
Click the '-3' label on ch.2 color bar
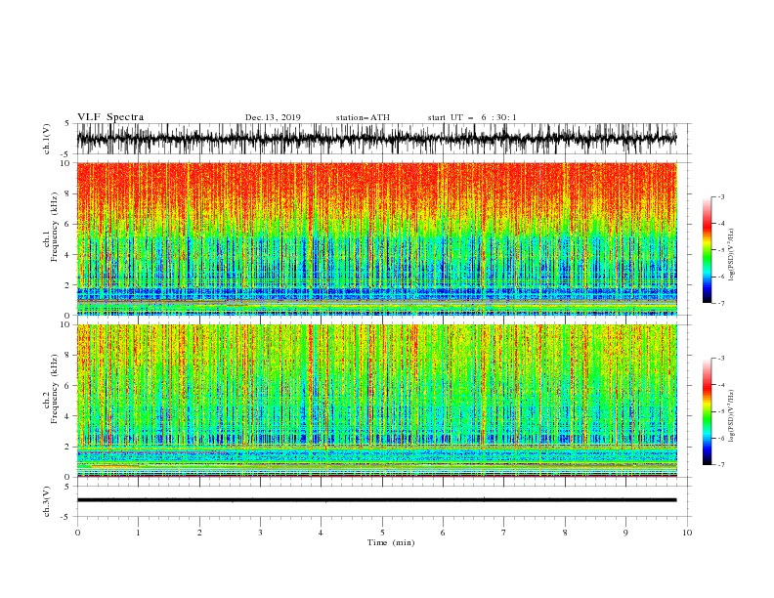(x=720, y=359)
